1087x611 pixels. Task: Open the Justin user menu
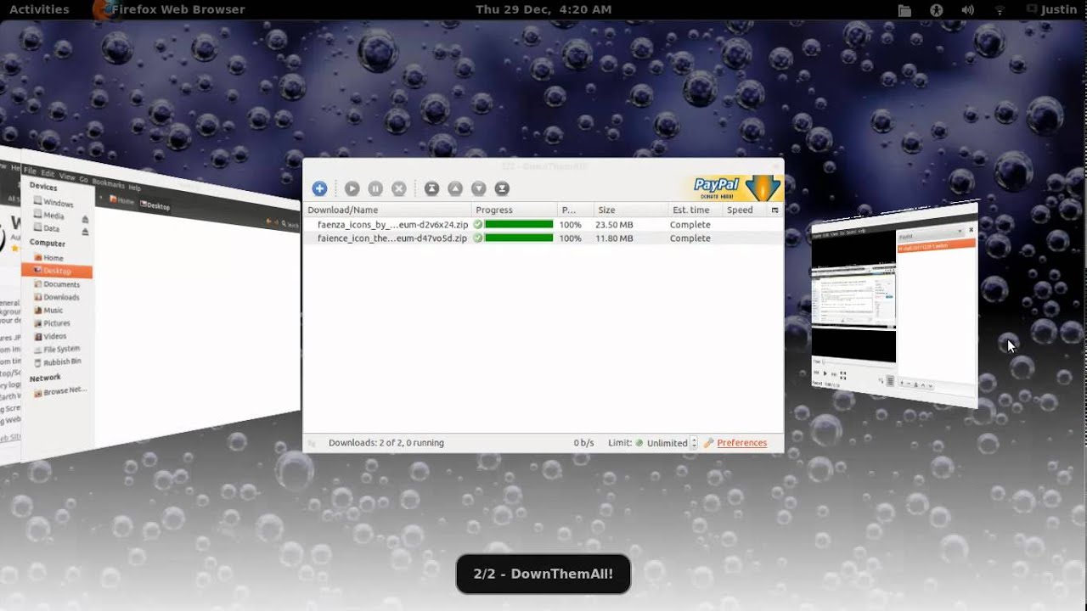(1052, 9)
